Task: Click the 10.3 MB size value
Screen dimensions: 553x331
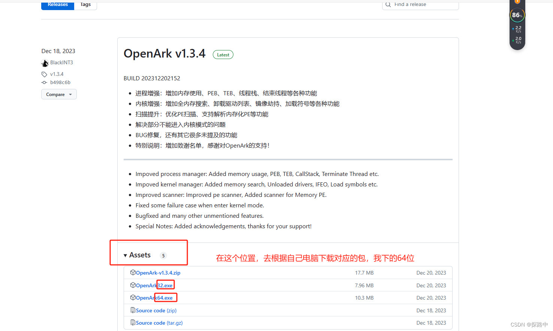Action: (364, 298)
